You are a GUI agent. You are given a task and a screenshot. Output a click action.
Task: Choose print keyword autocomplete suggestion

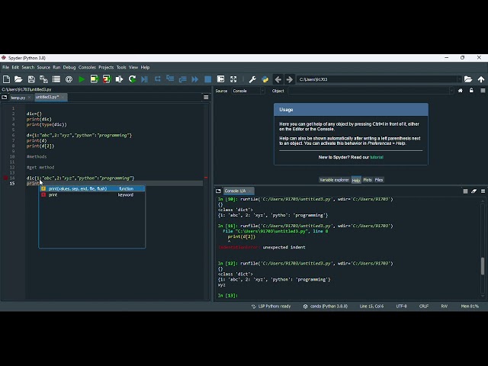click(x=91, y=195)
